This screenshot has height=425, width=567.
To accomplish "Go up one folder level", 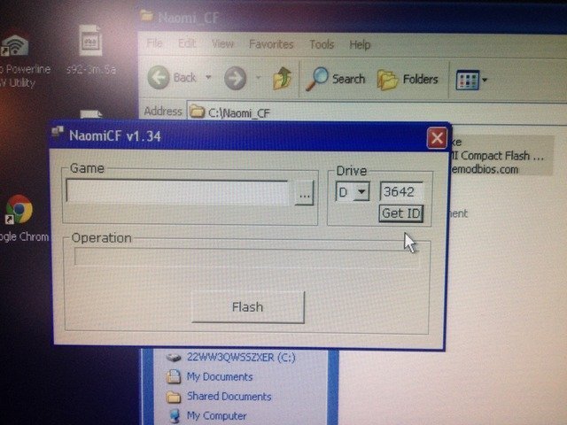I will (282, 78).
